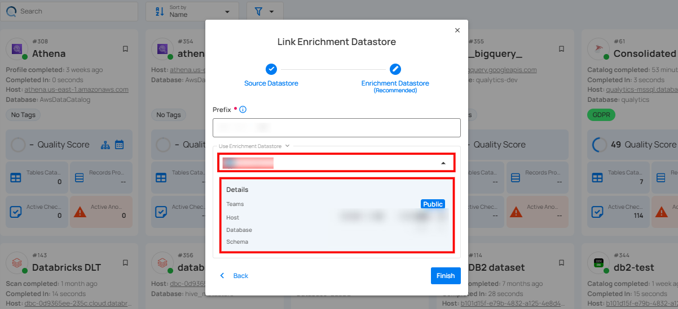Image resolution: width=678 pixels, height=309 pixels.
Task: Open the Sort by Name dropdown
Action: click(x=192, y=11)
